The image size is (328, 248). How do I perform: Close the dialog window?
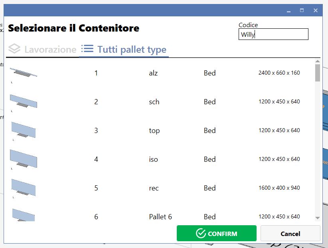pos(316,10)
